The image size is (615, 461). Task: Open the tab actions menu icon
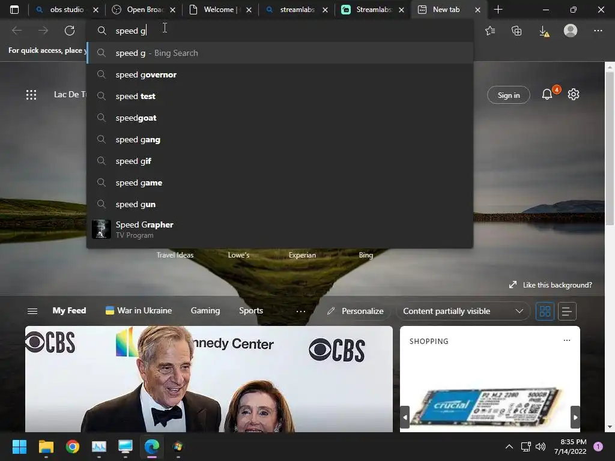pos(14,10)
